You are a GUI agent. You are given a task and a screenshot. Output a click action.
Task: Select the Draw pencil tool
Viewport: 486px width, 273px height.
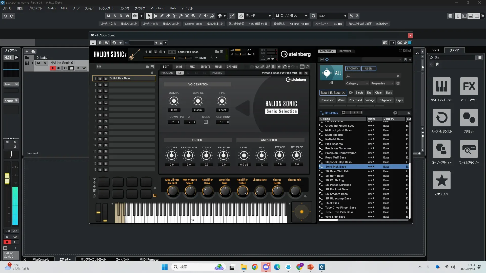[x=161, y=16]
